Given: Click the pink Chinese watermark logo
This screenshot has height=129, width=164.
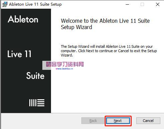Looking at the screenshot, I should (65, 64).
